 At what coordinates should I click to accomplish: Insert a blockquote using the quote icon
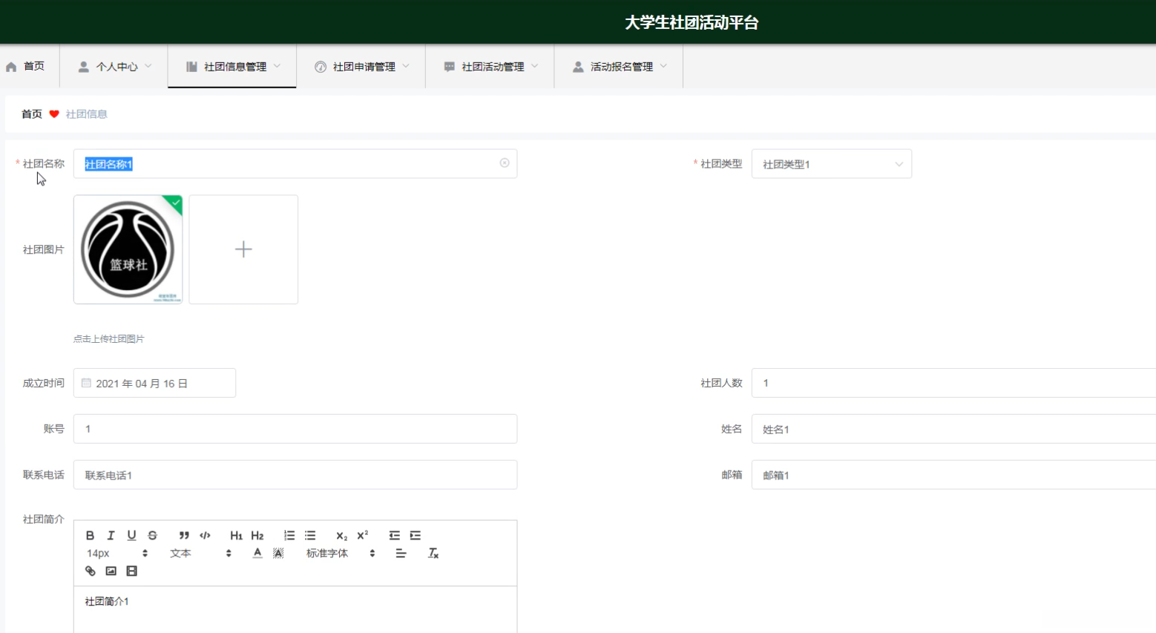tap(183, 535)
